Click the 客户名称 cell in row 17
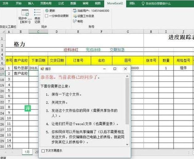 [21, 73]
